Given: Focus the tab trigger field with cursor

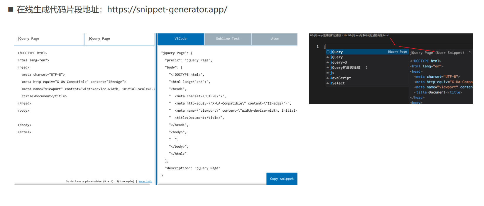Looking at the screenshot, I should pyautogui.click(x=120, y=39).
